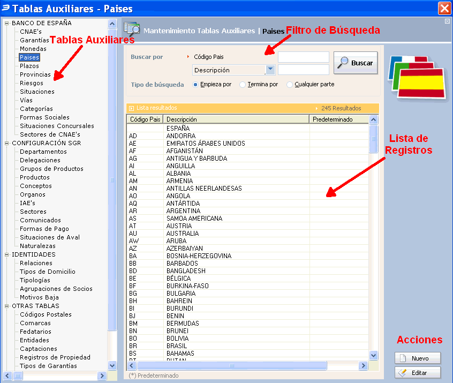Viewport: 453px width, 383px height.
Task: Select the Cualquier parte radio button
Action: 290,85
